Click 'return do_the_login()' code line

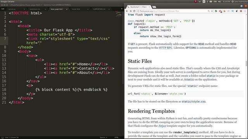pyautogui.click(x=155, y=30)
